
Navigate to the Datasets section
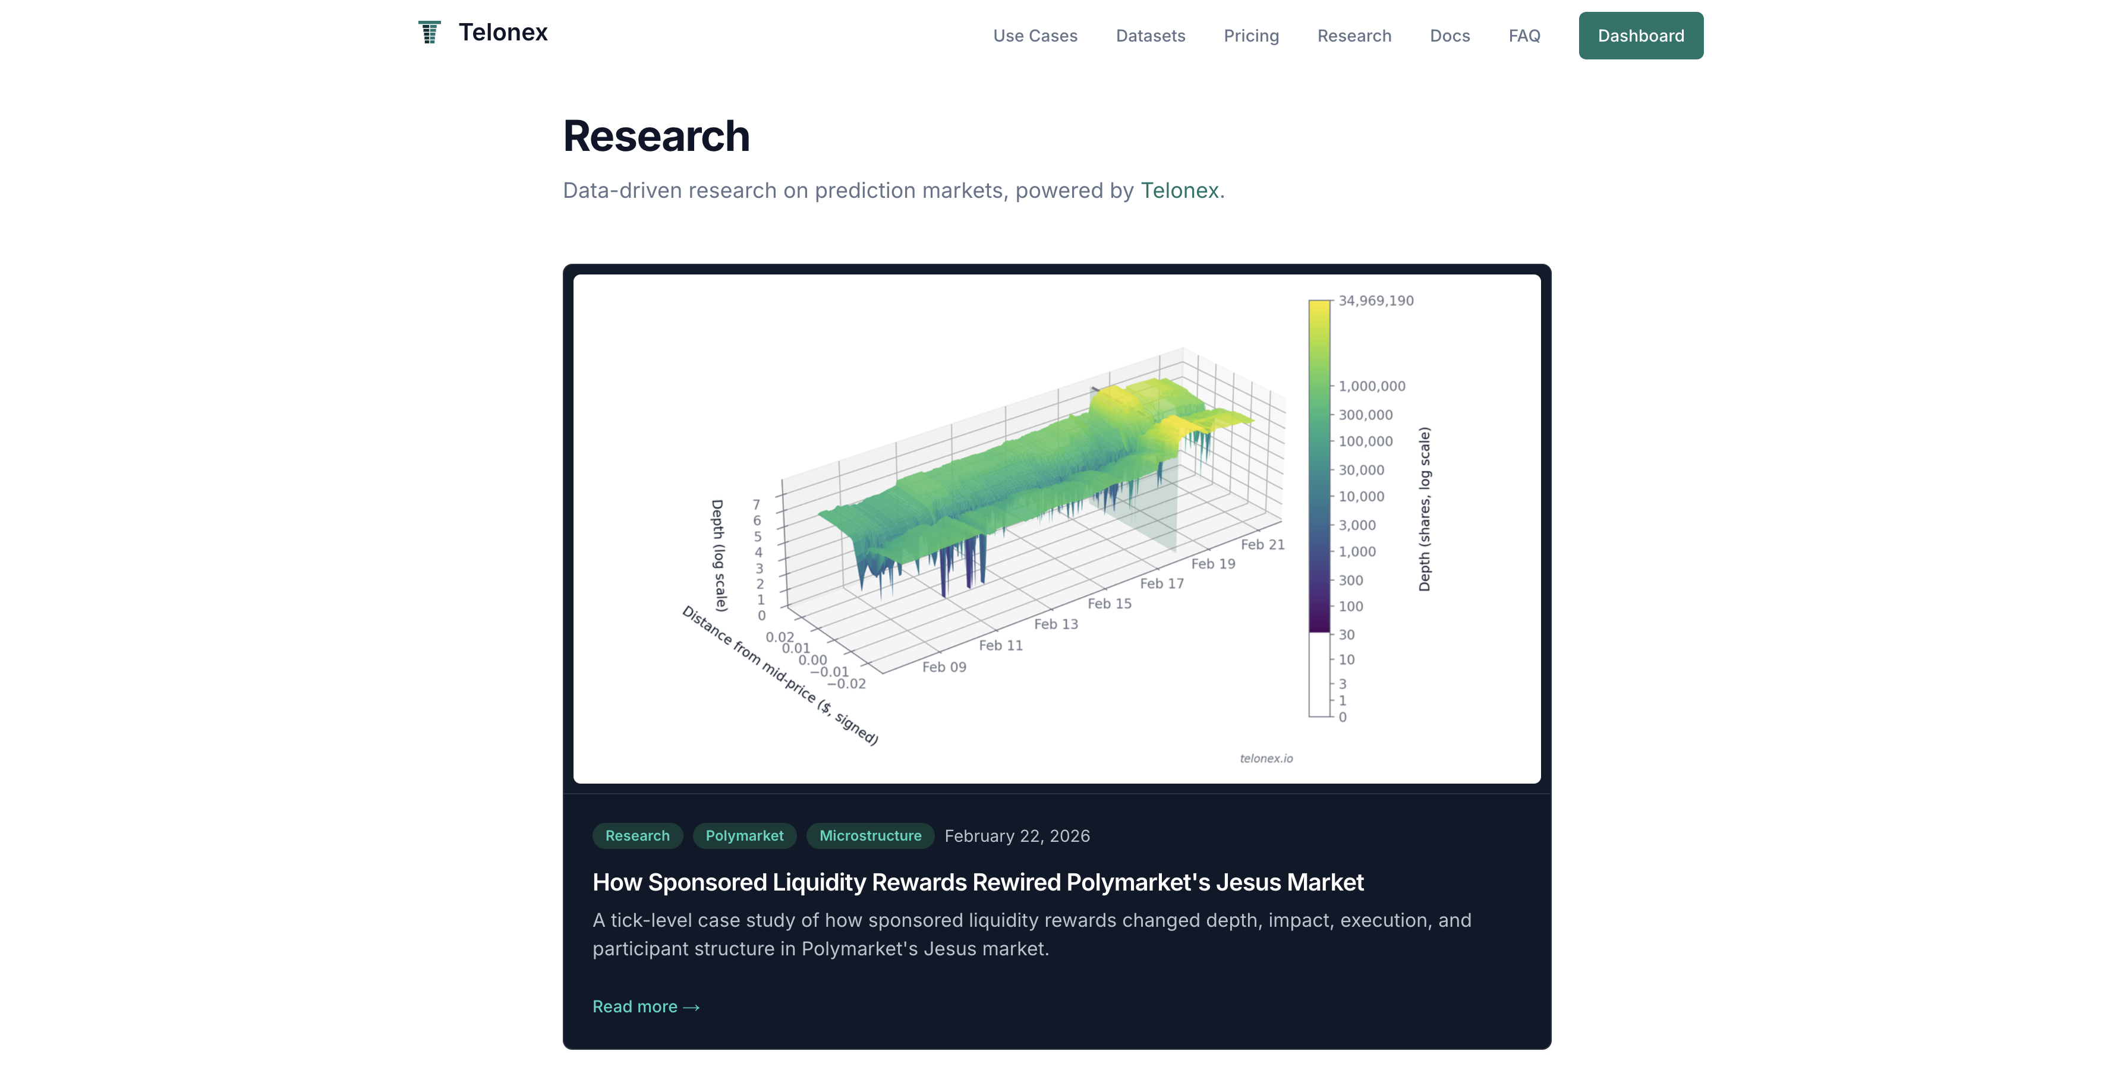click(1150, 35)
